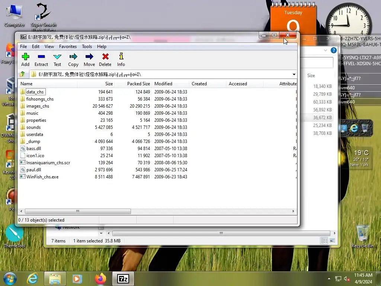This screenshot has width=381, height=286.
Task: Select the sounds folder row
Action: (x=157, y=127)
